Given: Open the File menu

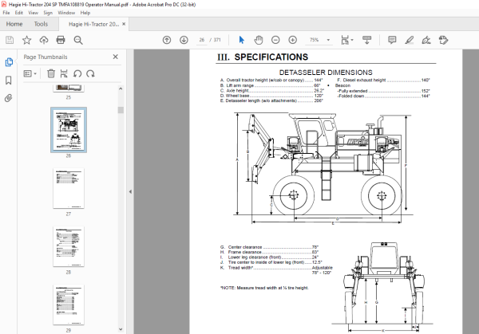Looking at the screenshot, I should click(x=6, y=13).
